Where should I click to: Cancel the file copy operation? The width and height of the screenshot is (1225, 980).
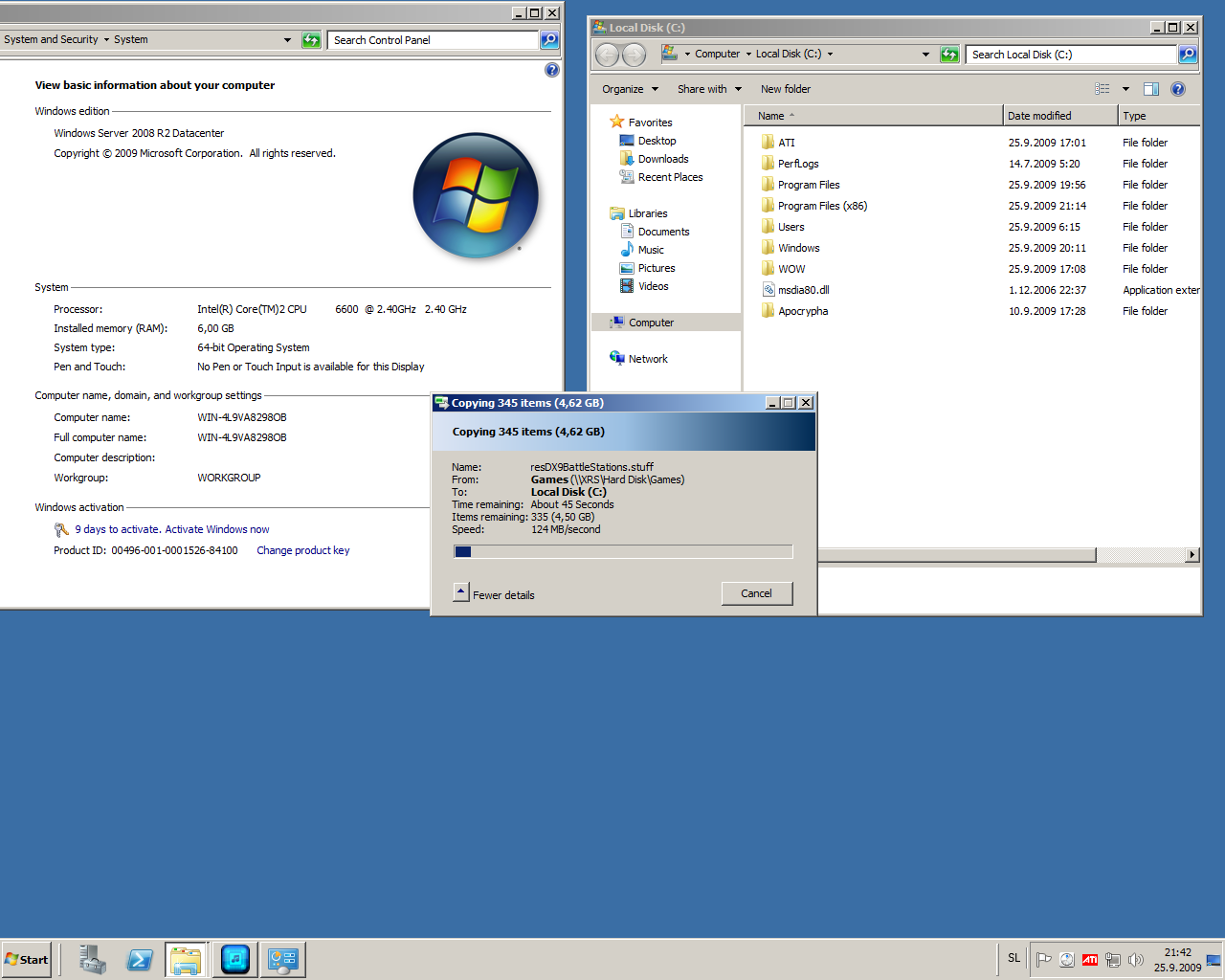[x=756, y=593]
